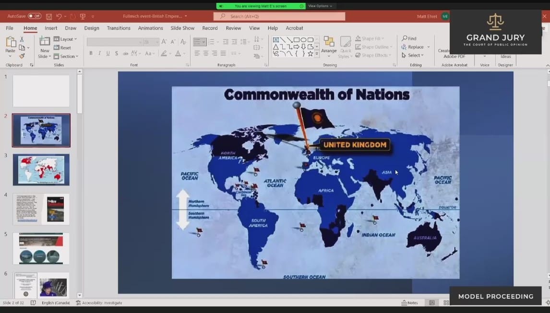Click the New Slide icon

[44, 43]
